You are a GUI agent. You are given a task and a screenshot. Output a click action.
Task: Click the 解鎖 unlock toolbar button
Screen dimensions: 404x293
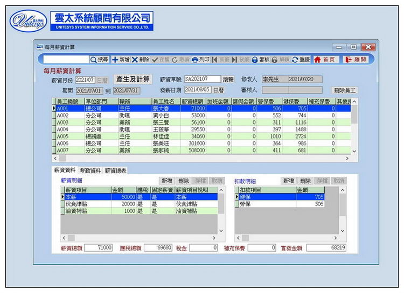(x=281, y=60)
